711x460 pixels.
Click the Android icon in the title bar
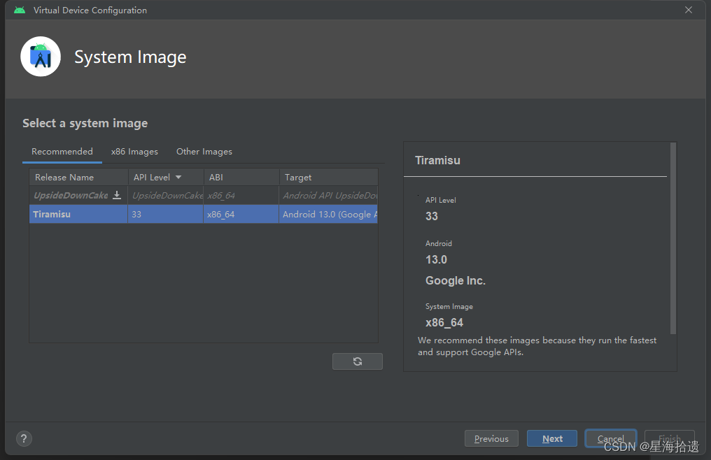click(x=20, y=10)
